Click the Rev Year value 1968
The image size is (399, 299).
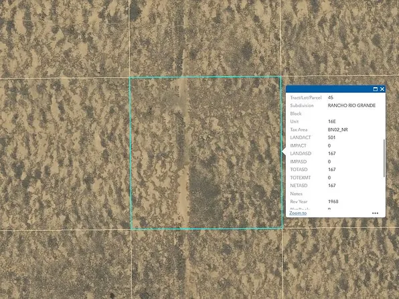333,202
